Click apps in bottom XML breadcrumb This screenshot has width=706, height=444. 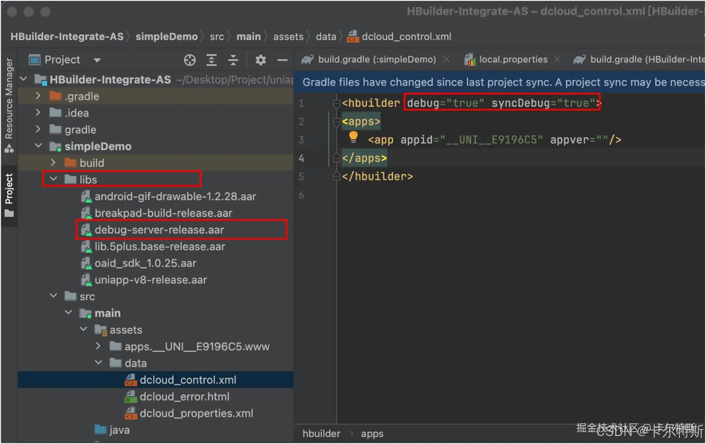point(372,434)
